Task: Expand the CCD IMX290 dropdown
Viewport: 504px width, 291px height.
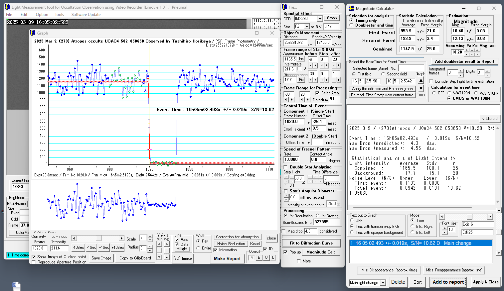Action: 320,19
